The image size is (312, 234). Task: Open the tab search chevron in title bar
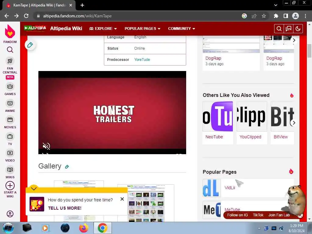275,5
